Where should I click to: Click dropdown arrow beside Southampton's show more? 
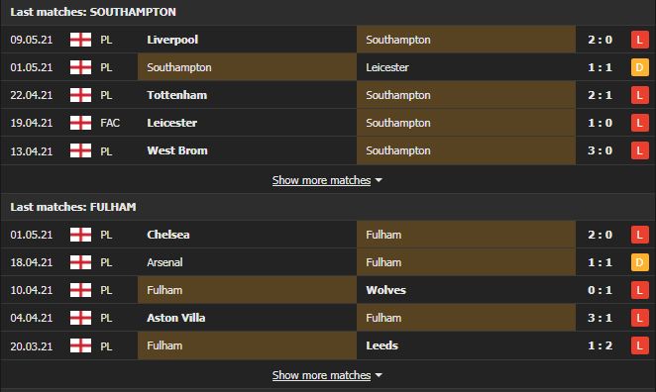coord(379,180)
